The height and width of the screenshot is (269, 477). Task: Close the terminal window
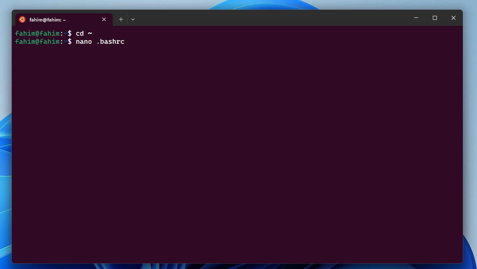click(x=453, y=18)
